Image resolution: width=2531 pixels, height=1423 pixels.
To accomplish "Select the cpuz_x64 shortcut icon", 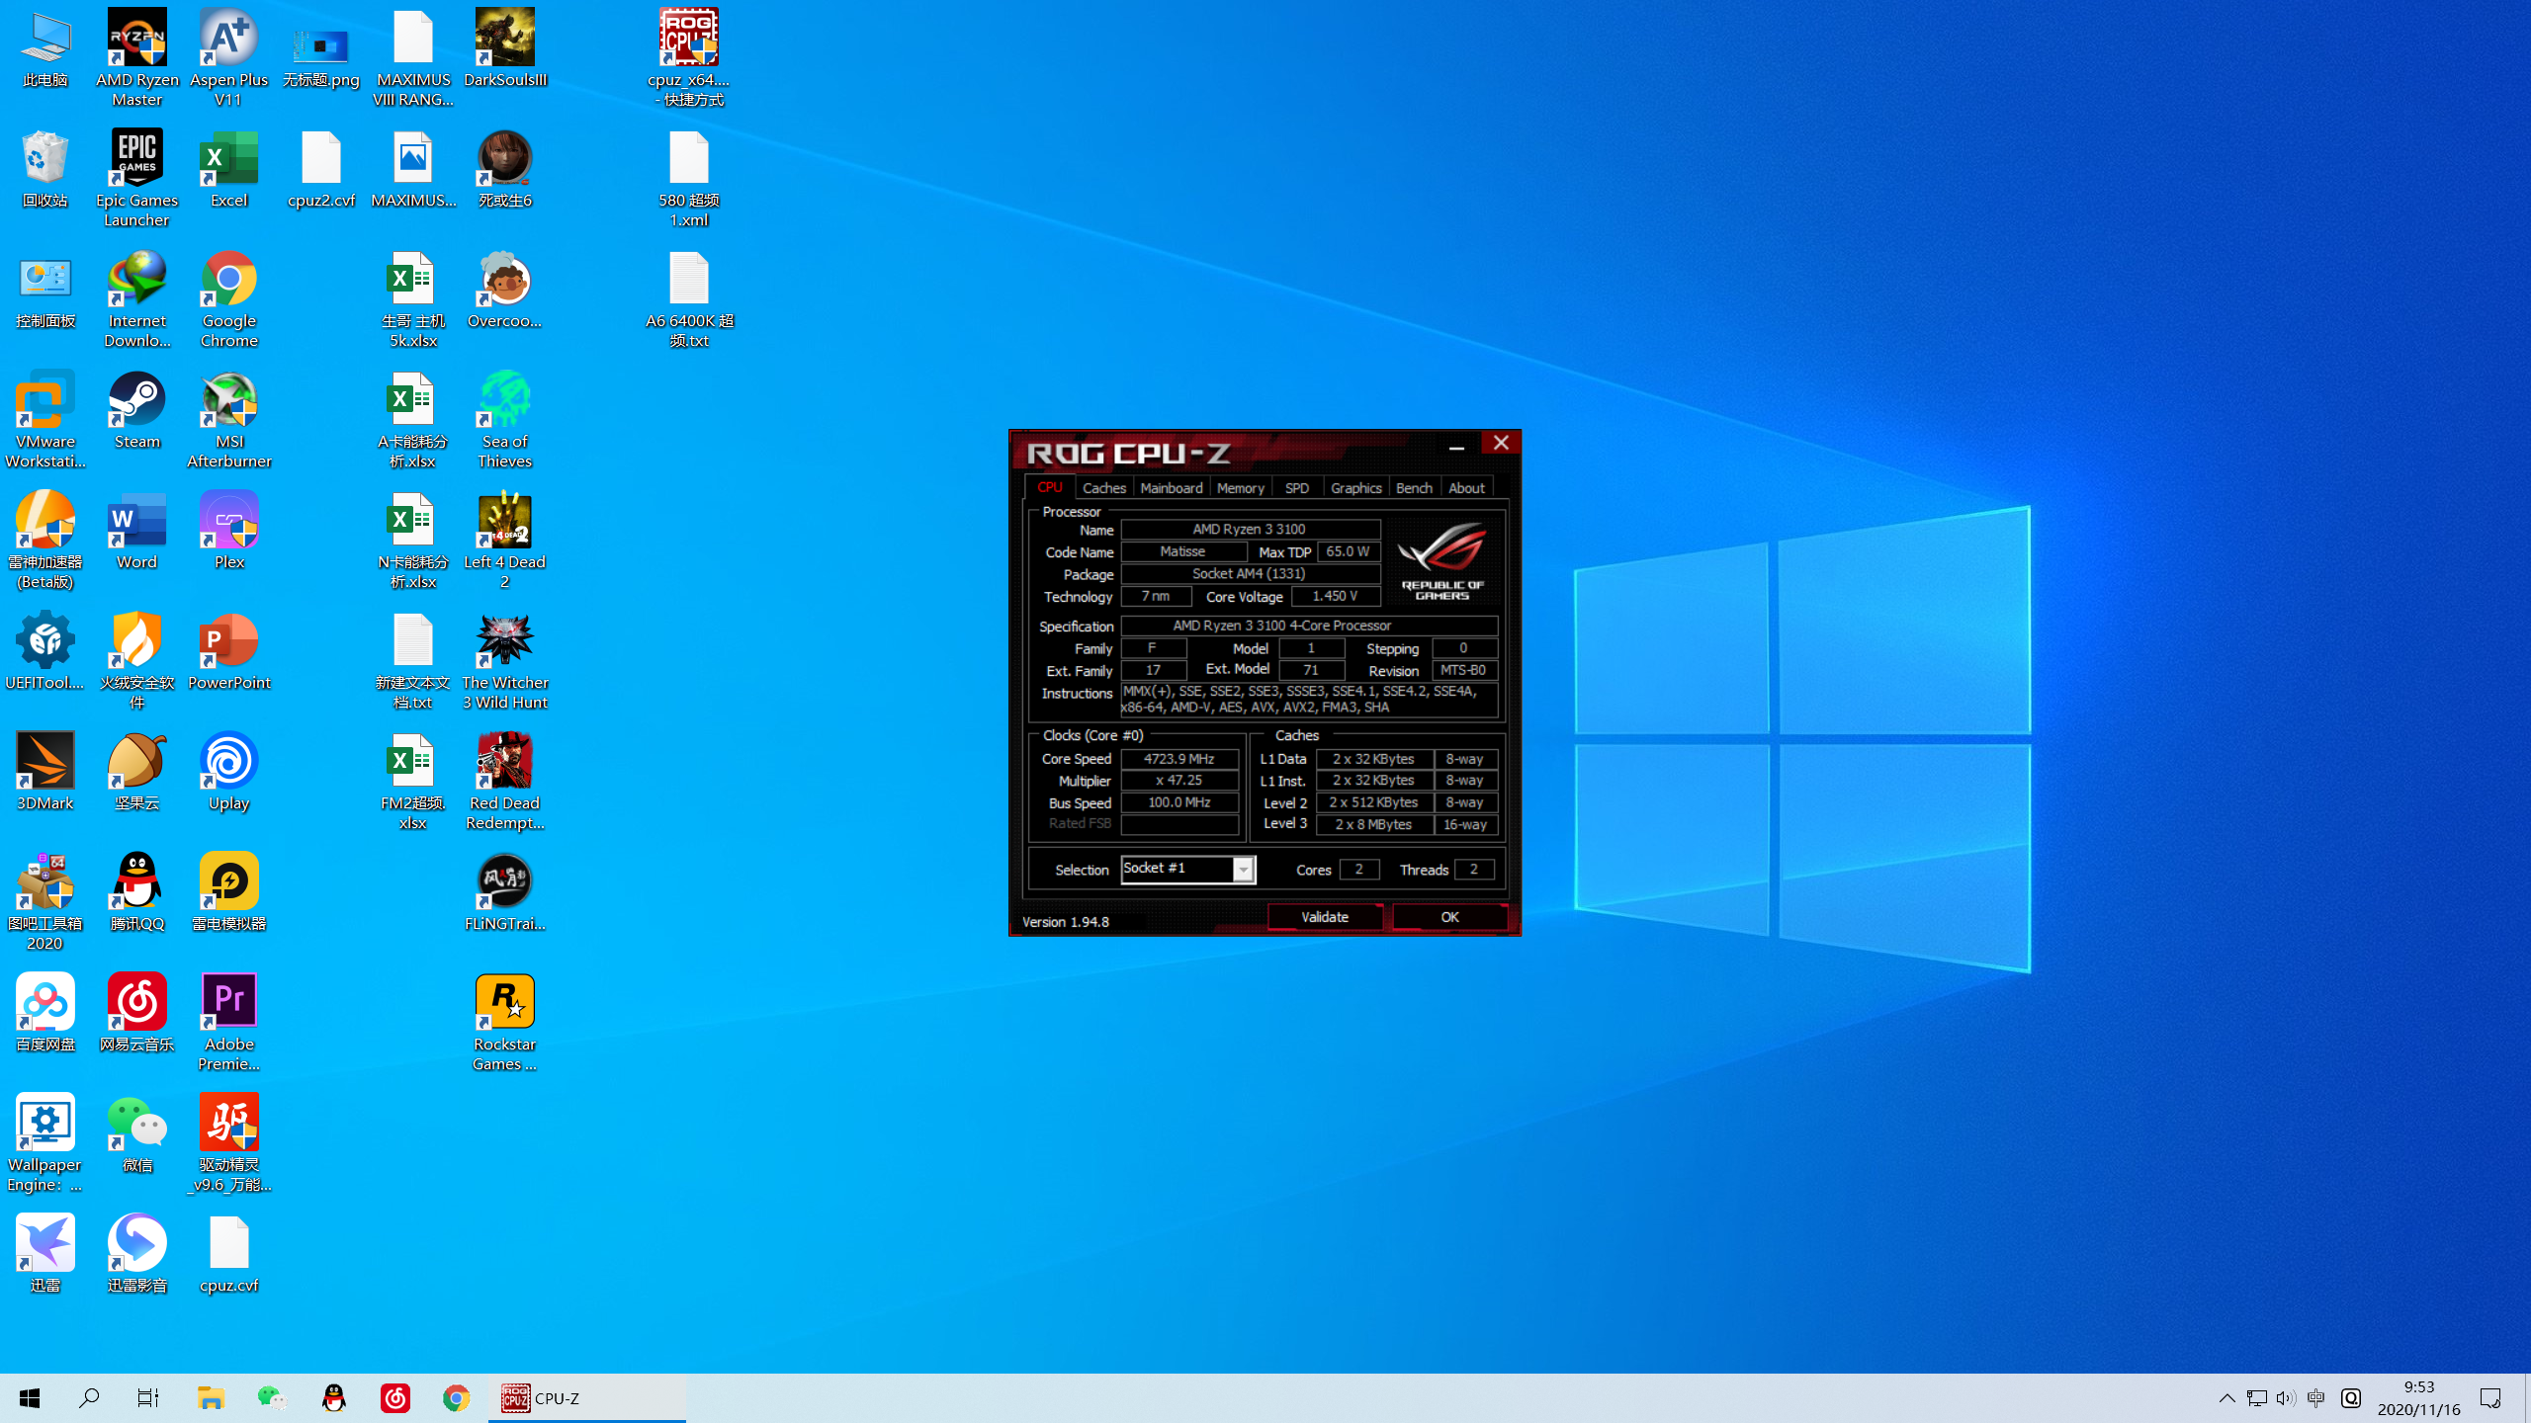I will coord(689,57).
